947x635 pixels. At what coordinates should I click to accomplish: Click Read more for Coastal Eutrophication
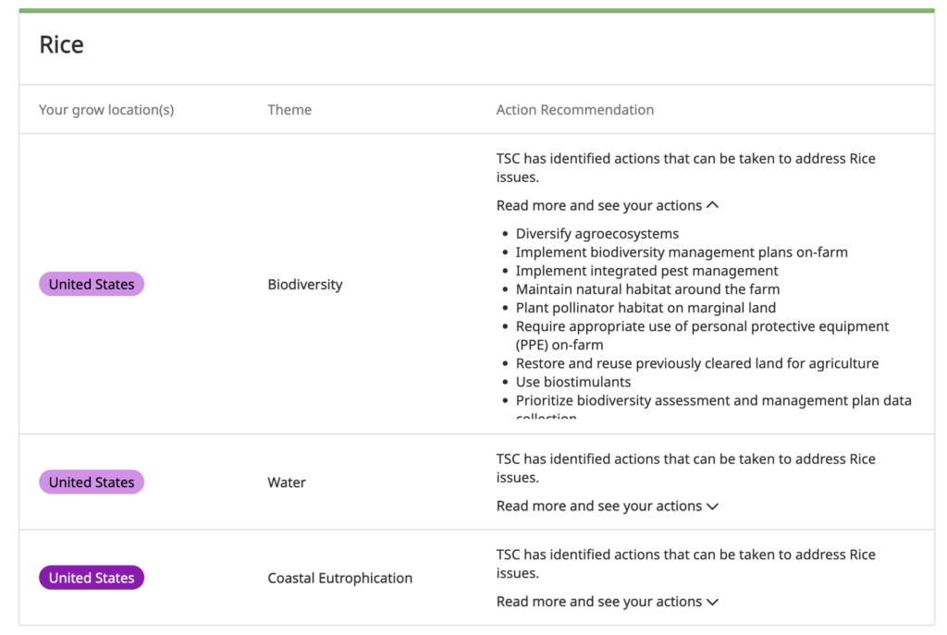click(x=599, y=602)
